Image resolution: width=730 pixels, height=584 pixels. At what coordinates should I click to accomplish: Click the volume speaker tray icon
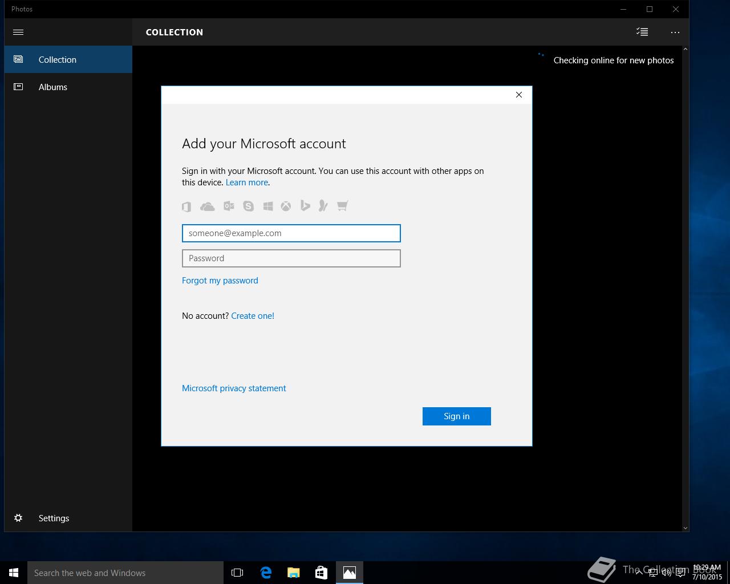666,573
